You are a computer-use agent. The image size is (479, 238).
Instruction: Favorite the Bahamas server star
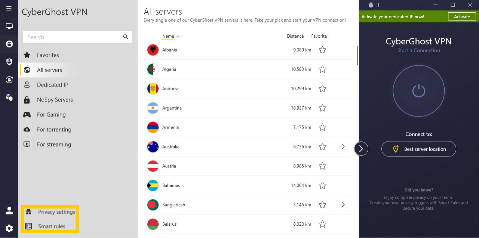(322, 185)
